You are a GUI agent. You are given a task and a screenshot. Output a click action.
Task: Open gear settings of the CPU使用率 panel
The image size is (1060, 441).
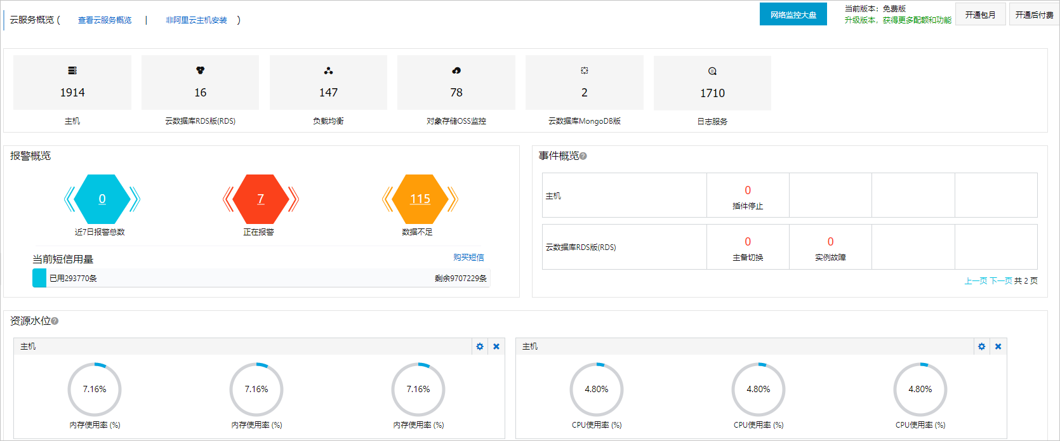982,346
